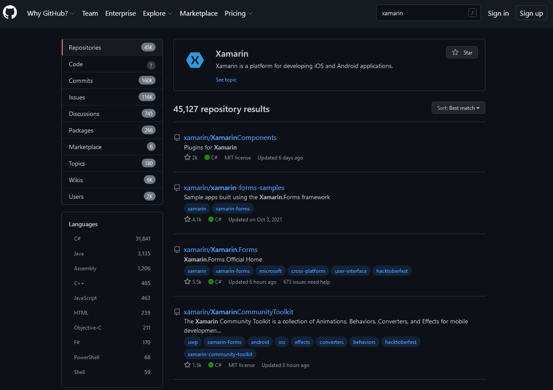The width and height of the screenshot is (553, 390).
Task: Filter results by C++ language
Action: (112, 283)
